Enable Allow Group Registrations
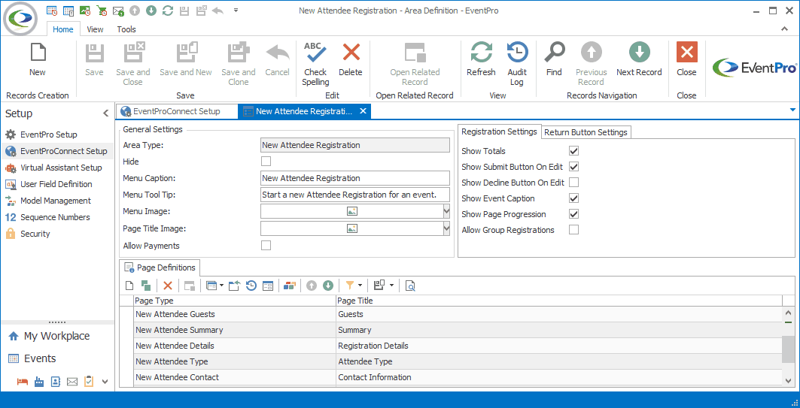The width and height of the screenshot is (800, 408). 574,230
